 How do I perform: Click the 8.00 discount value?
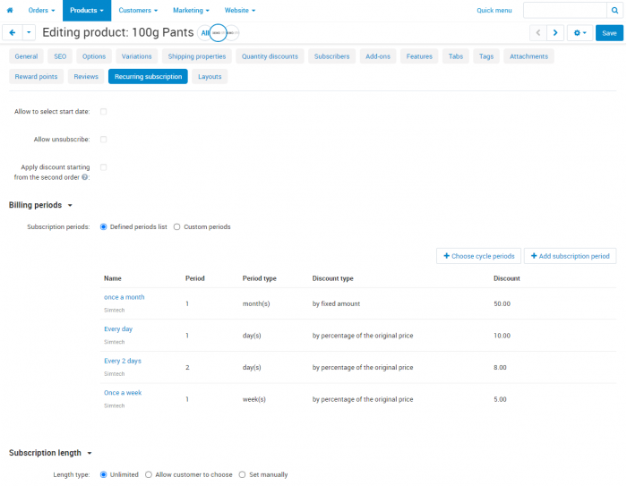click(500, 368)
